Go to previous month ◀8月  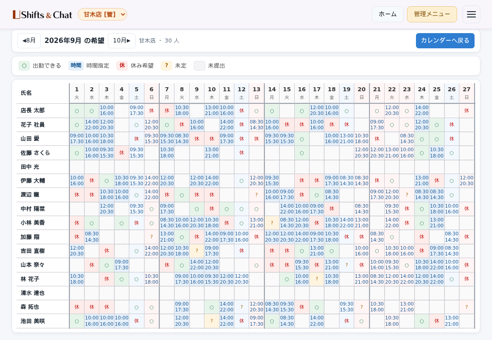pyautogui.click(x=29, y=41)
